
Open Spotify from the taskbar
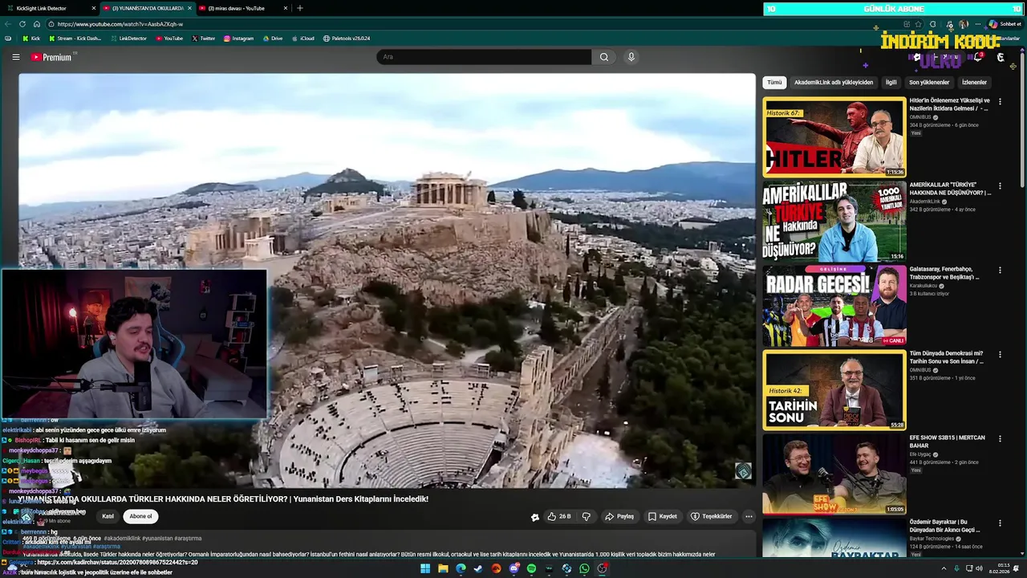coord(531,568)
